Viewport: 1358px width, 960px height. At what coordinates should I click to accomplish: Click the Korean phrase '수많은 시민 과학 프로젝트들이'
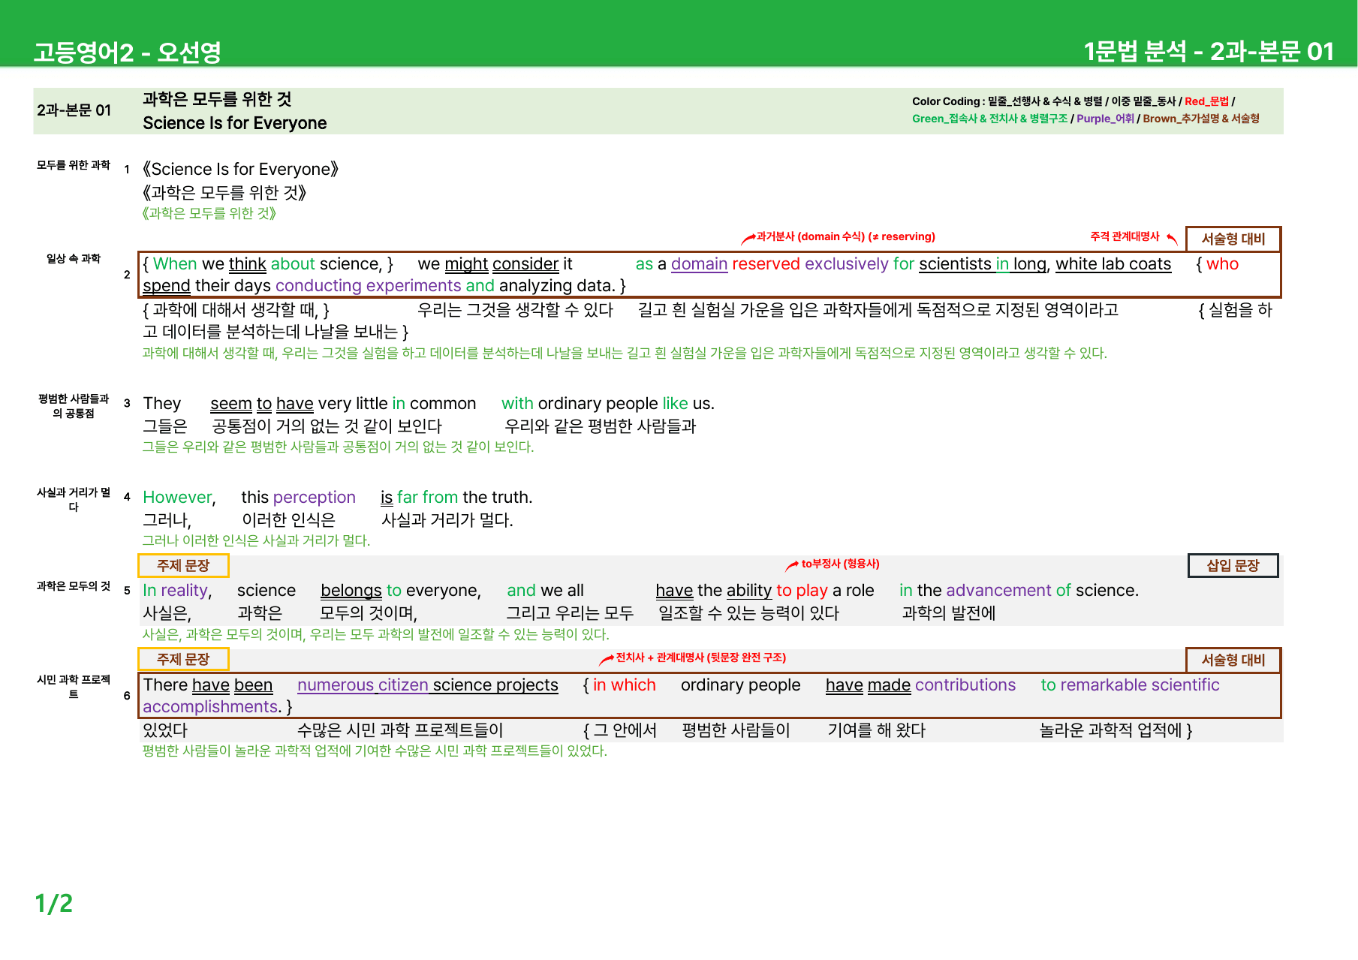pos(400,730)
